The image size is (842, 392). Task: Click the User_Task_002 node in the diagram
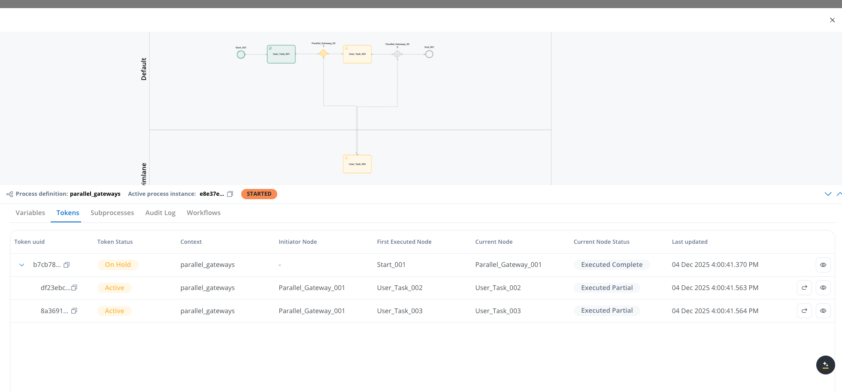click(x=357, y=164)
